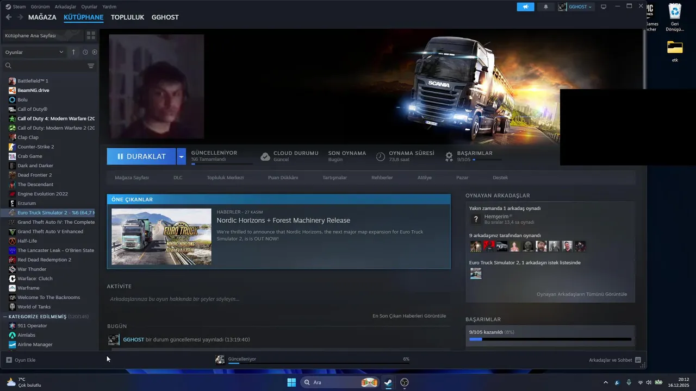Open advanced filter options icon
The image size is (696, 391).
(91, 66)
